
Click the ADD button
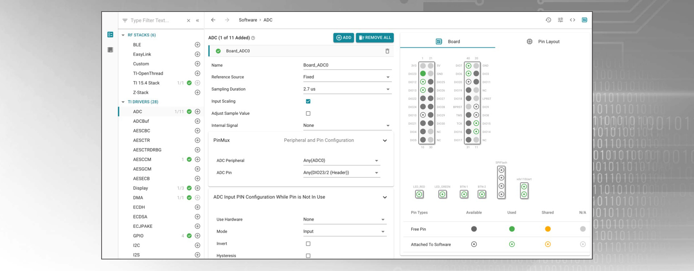point(343,38)
